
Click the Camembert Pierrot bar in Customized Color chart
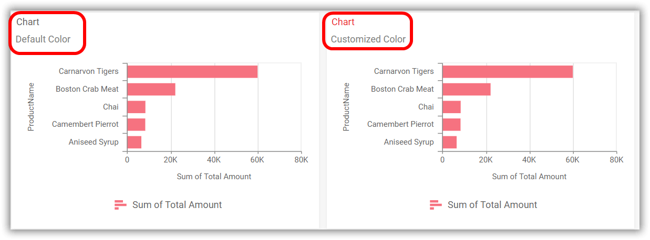(x=451, y=125)
